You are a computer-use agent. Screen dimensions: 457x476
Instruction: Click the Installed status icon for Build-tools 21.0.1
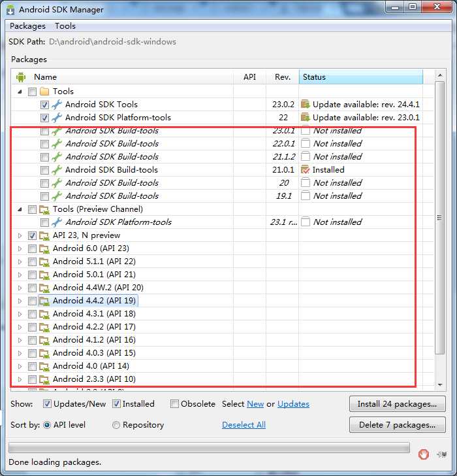(306, 170)
